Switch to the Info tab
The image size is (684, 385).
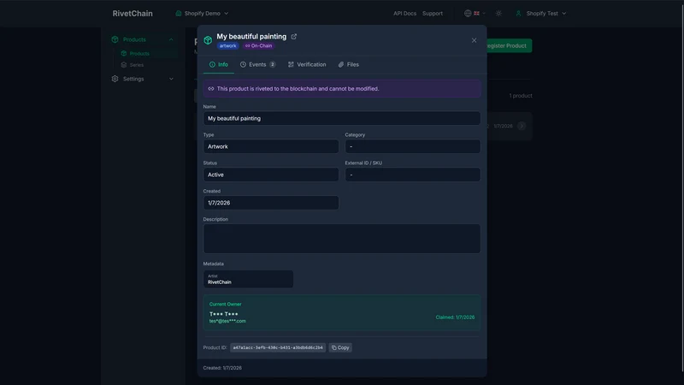point(219,65)
